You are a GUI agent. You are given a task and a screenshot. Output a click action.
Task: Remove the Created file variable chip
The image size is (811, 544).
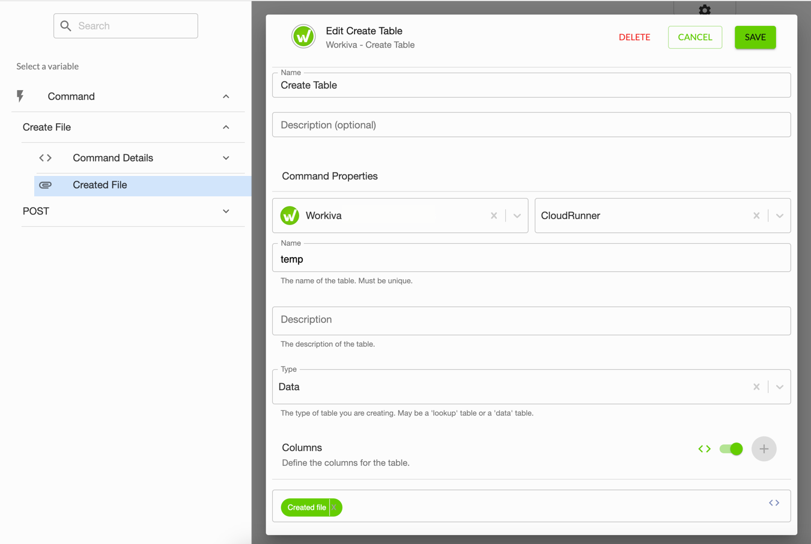pyautogui.click(x=335, y=507)
